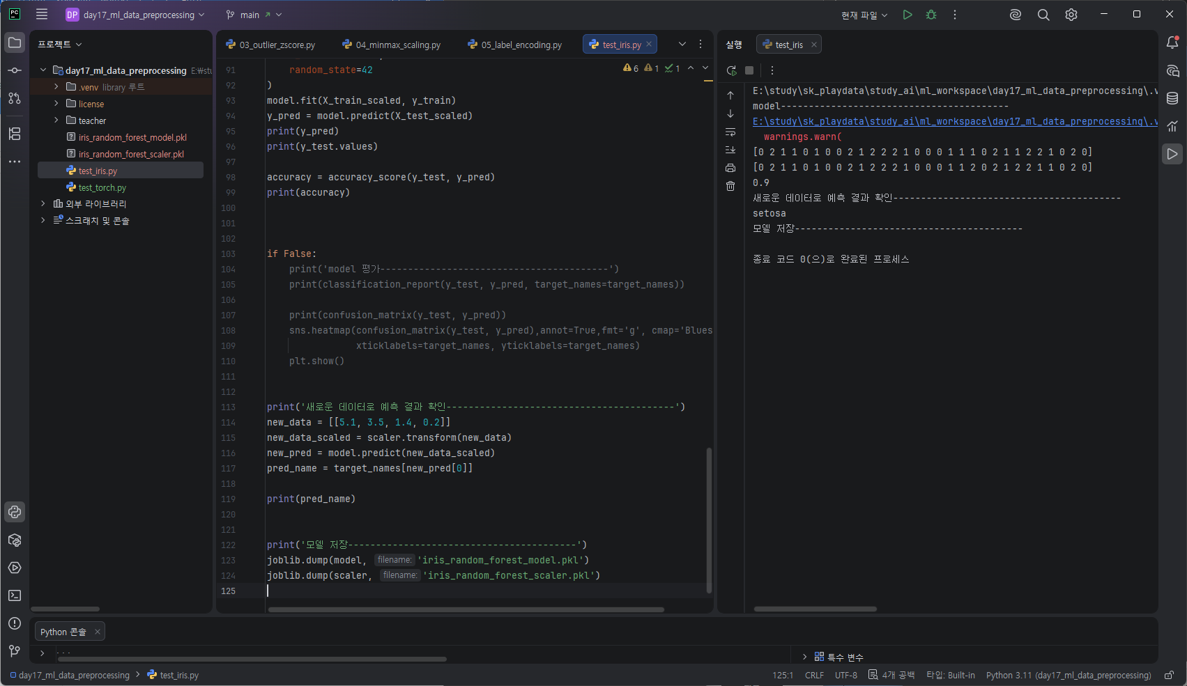This screenshot has height=686, width=1187.
Task: Close the test_iris run tab
Action: [813, 45]
